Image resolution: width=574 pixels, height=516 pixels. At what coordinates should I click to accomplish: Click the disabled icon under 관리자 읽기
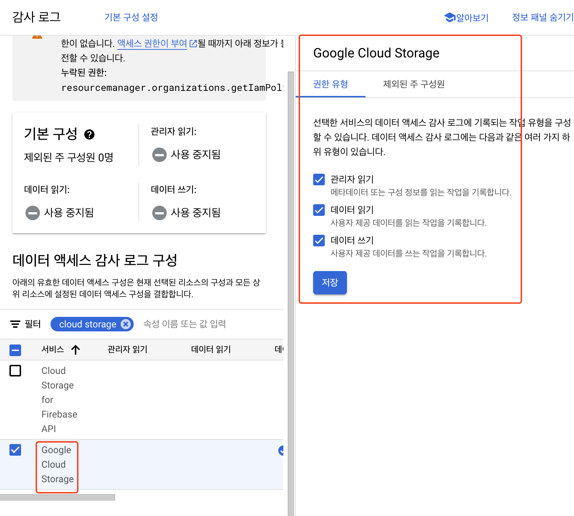[x=159, y=155]
